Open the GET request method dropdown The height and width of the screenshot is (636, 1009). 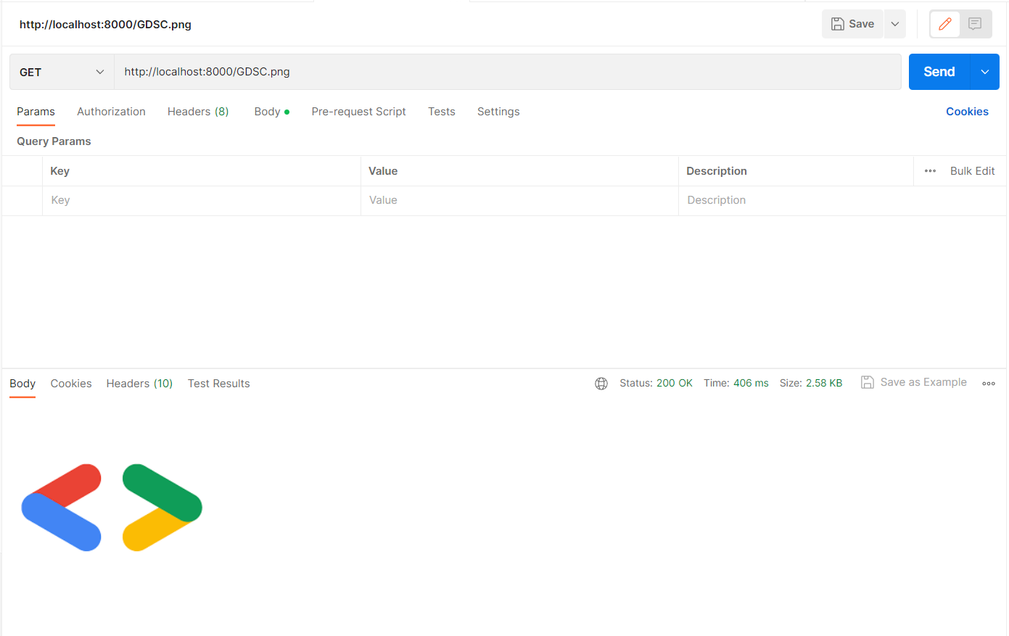(x=62, y=72)
